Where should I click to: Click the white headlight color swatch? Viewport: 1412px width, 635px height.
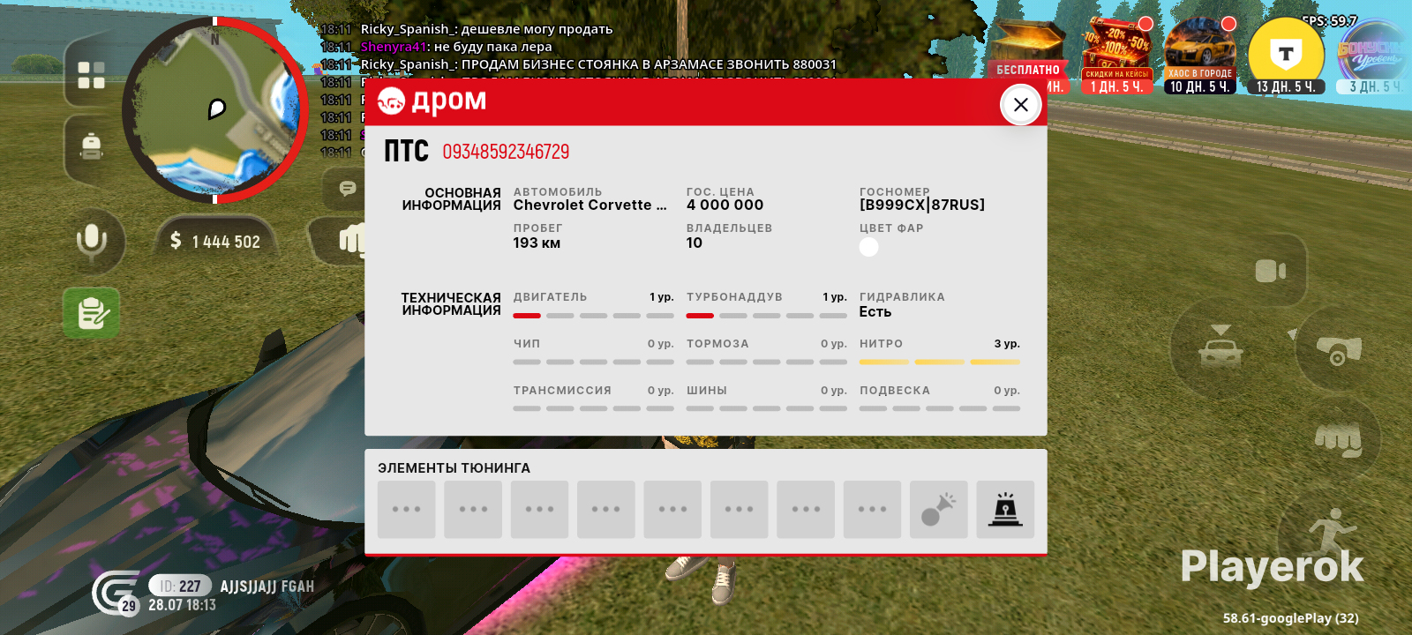pos(869,247)
